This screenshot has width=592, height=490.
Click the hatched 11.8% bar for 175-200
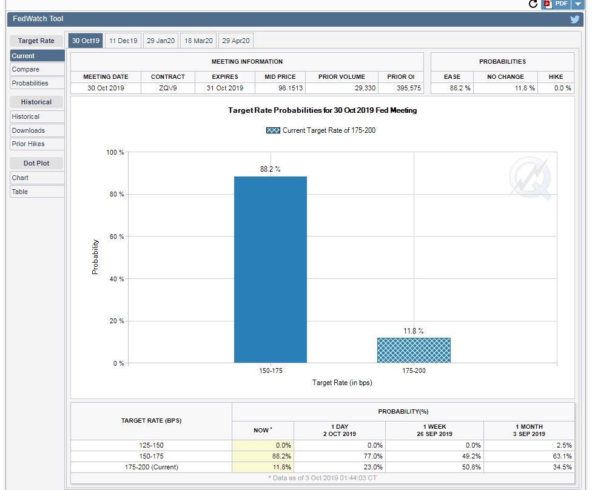click(x=414, y=351)
